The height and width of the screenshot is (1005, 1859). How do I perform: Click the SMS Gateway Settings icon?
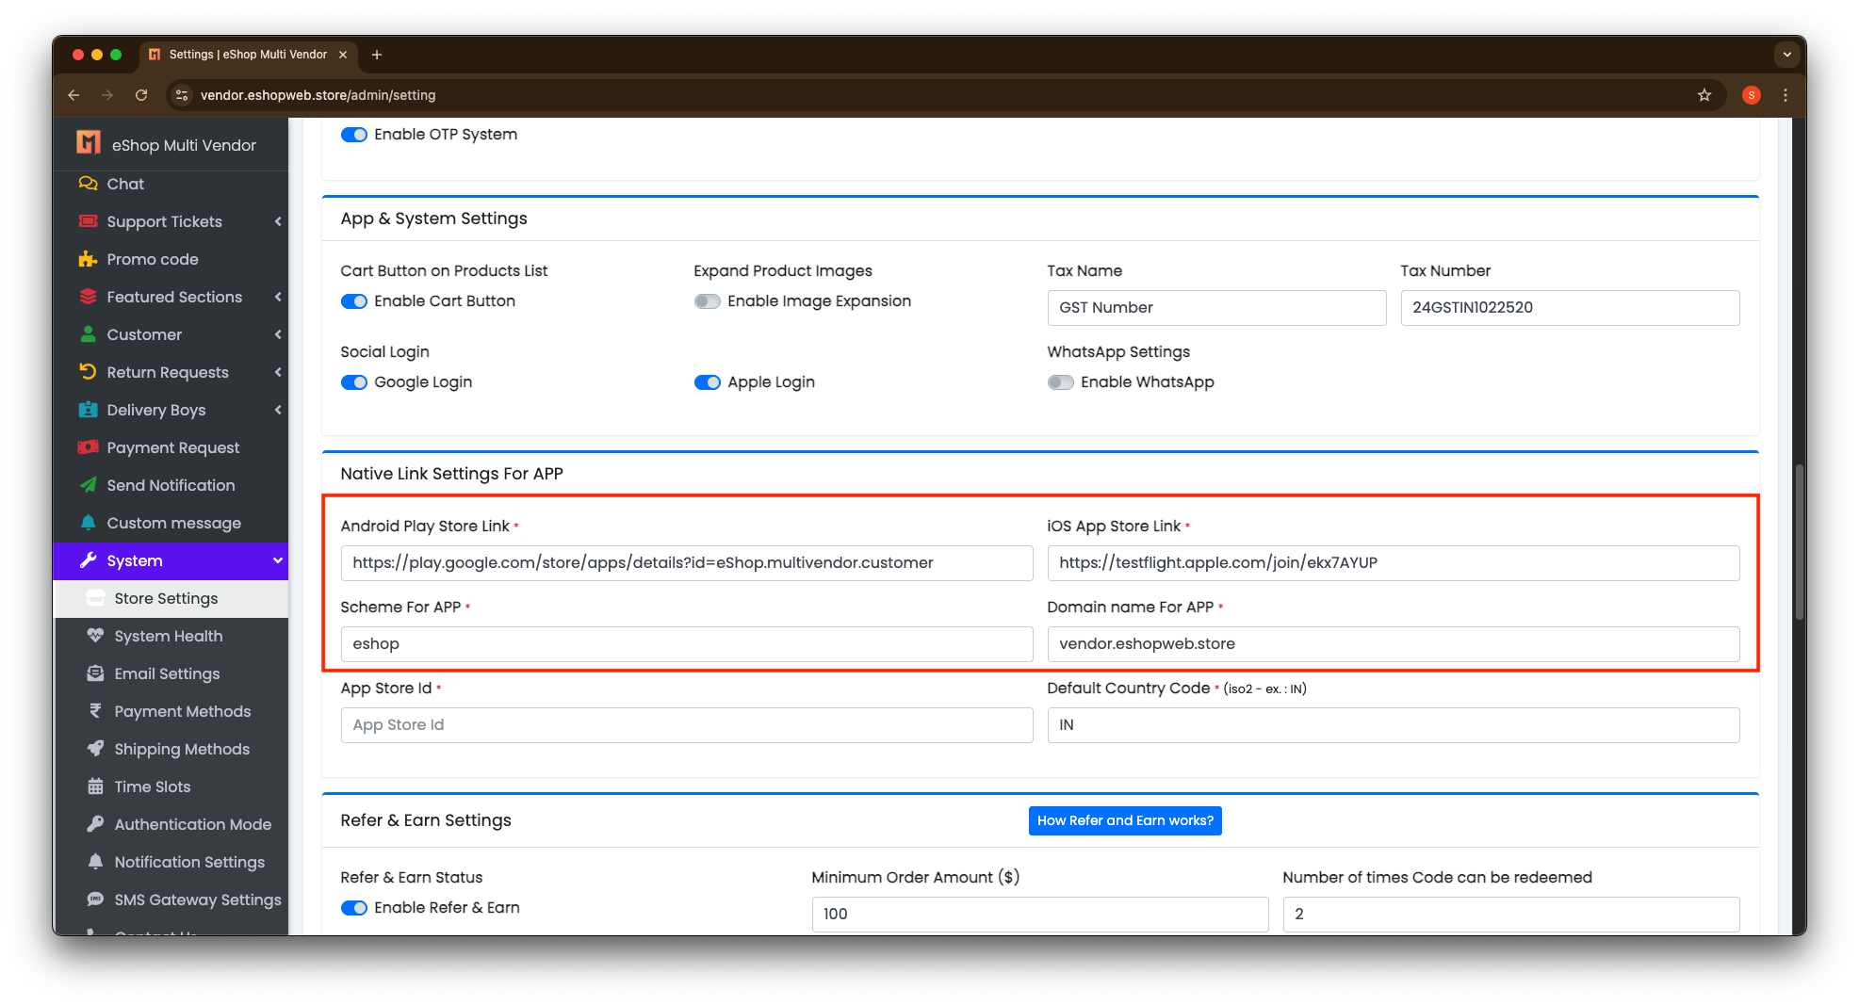pyautogui.click(x=95, y=900)
